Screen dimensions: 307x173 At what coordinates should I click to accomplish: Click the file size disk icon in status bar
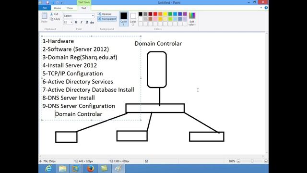click(146, 161)
